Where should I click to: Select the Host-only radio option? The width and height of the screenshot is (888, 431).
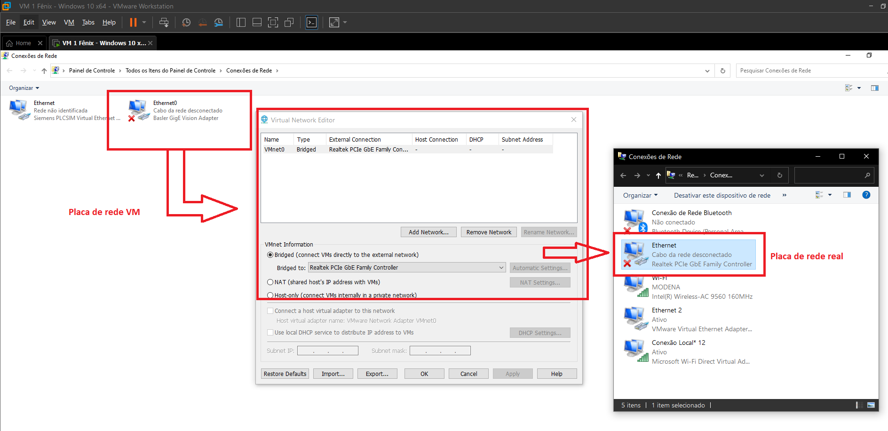pyautogui.click(x=270, y=295)
